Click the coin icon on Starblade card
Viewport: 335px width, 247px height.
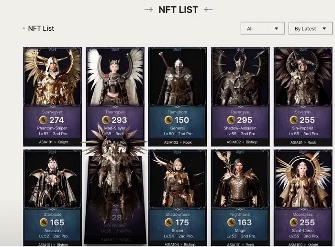click(43, 223)
